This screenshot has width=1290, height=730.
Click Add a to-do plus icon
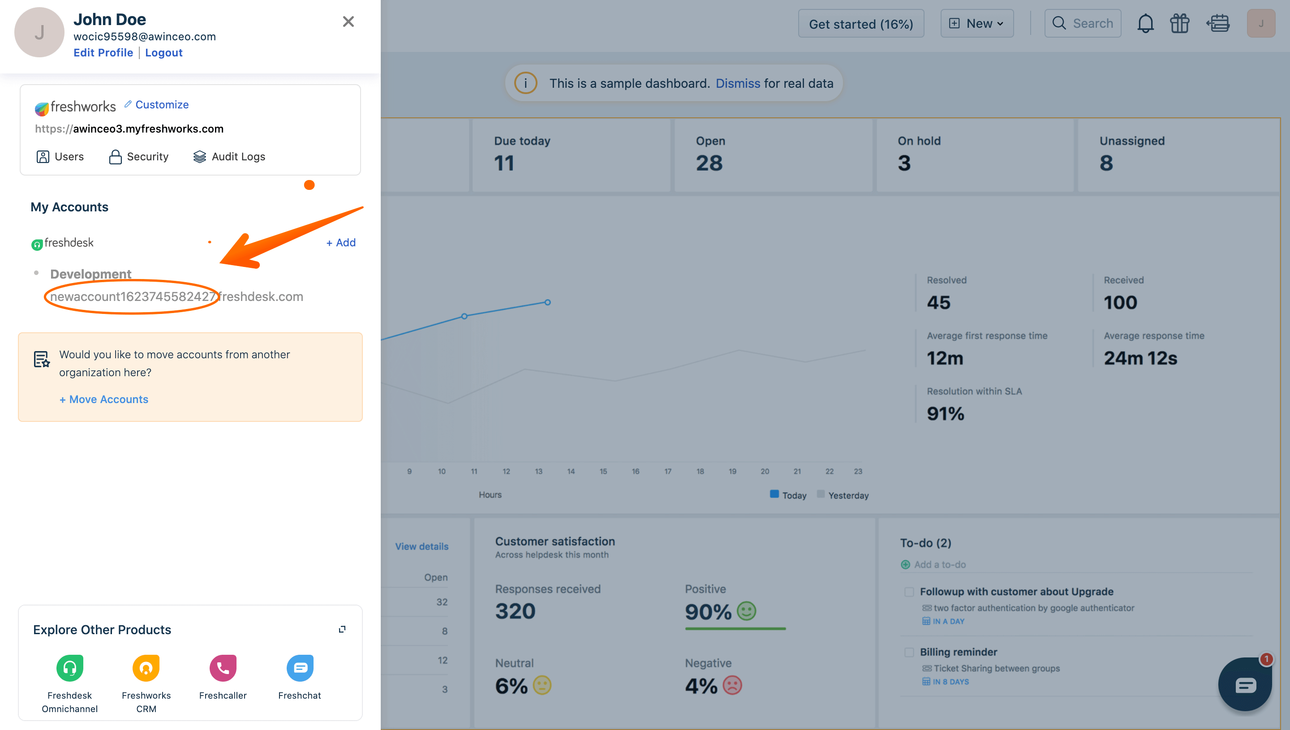905,565
